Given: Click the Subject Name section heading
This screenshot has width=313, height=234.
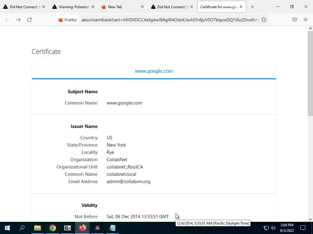Looking at the screenshot, I should click(83, 92).
